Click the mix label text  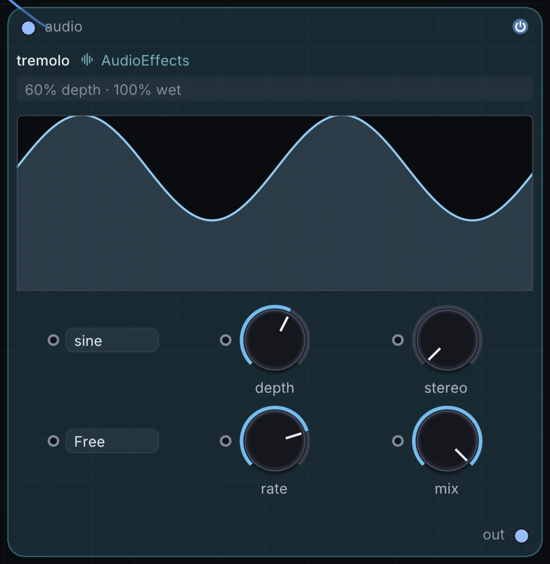point(446,489)
